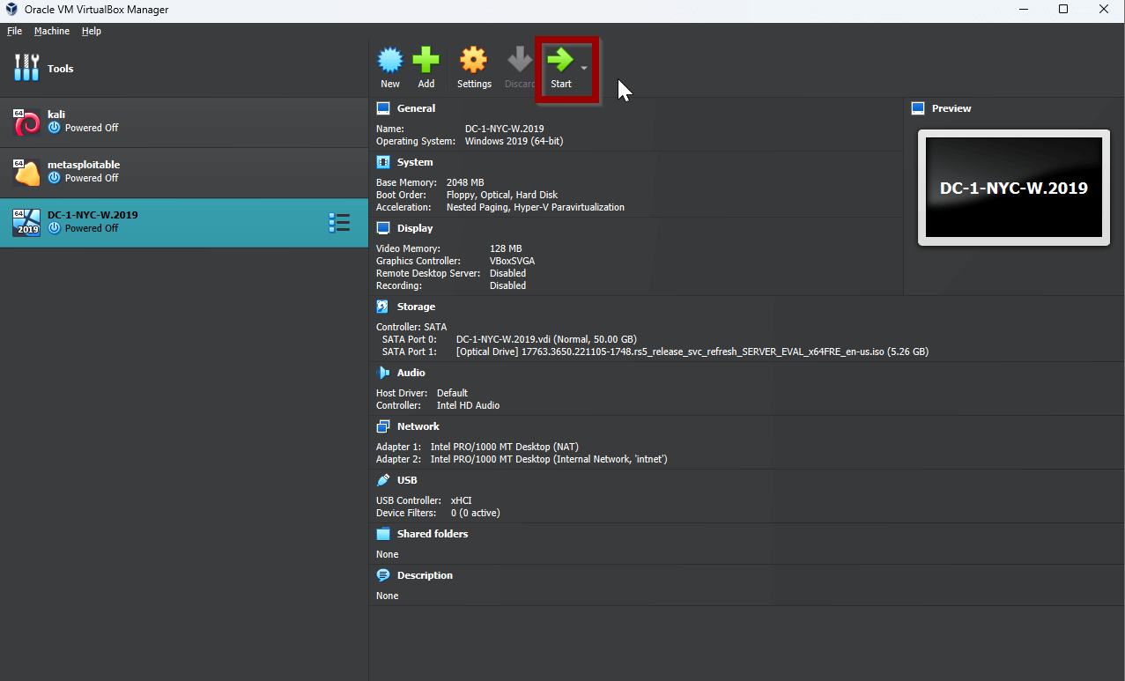Screen dimensions: 1125x681
Task: Click the 128 MB video memory value
Action: click(x=506, y=248)
